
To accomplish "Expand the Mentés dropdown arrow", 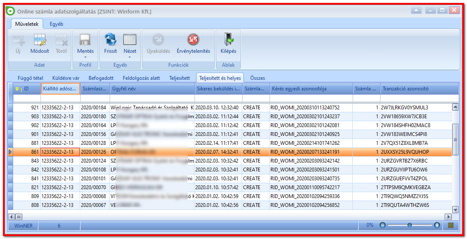I will click(x=85, y=57).
